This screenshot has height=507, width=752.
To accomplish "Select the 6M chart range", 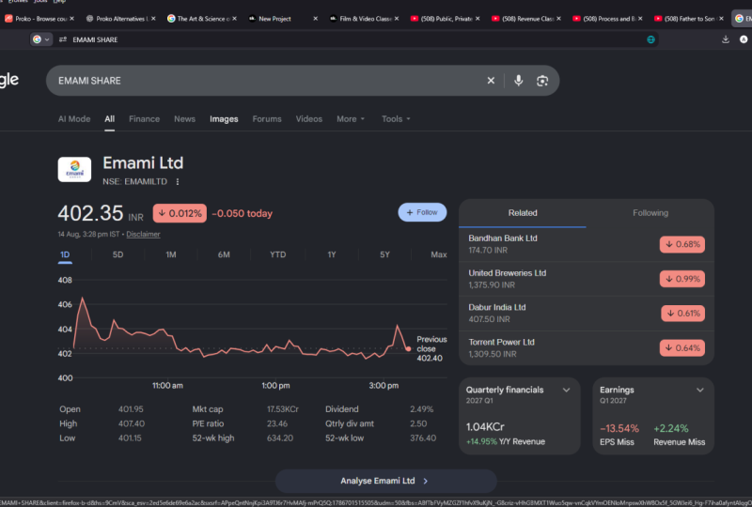I will (224, 254).
